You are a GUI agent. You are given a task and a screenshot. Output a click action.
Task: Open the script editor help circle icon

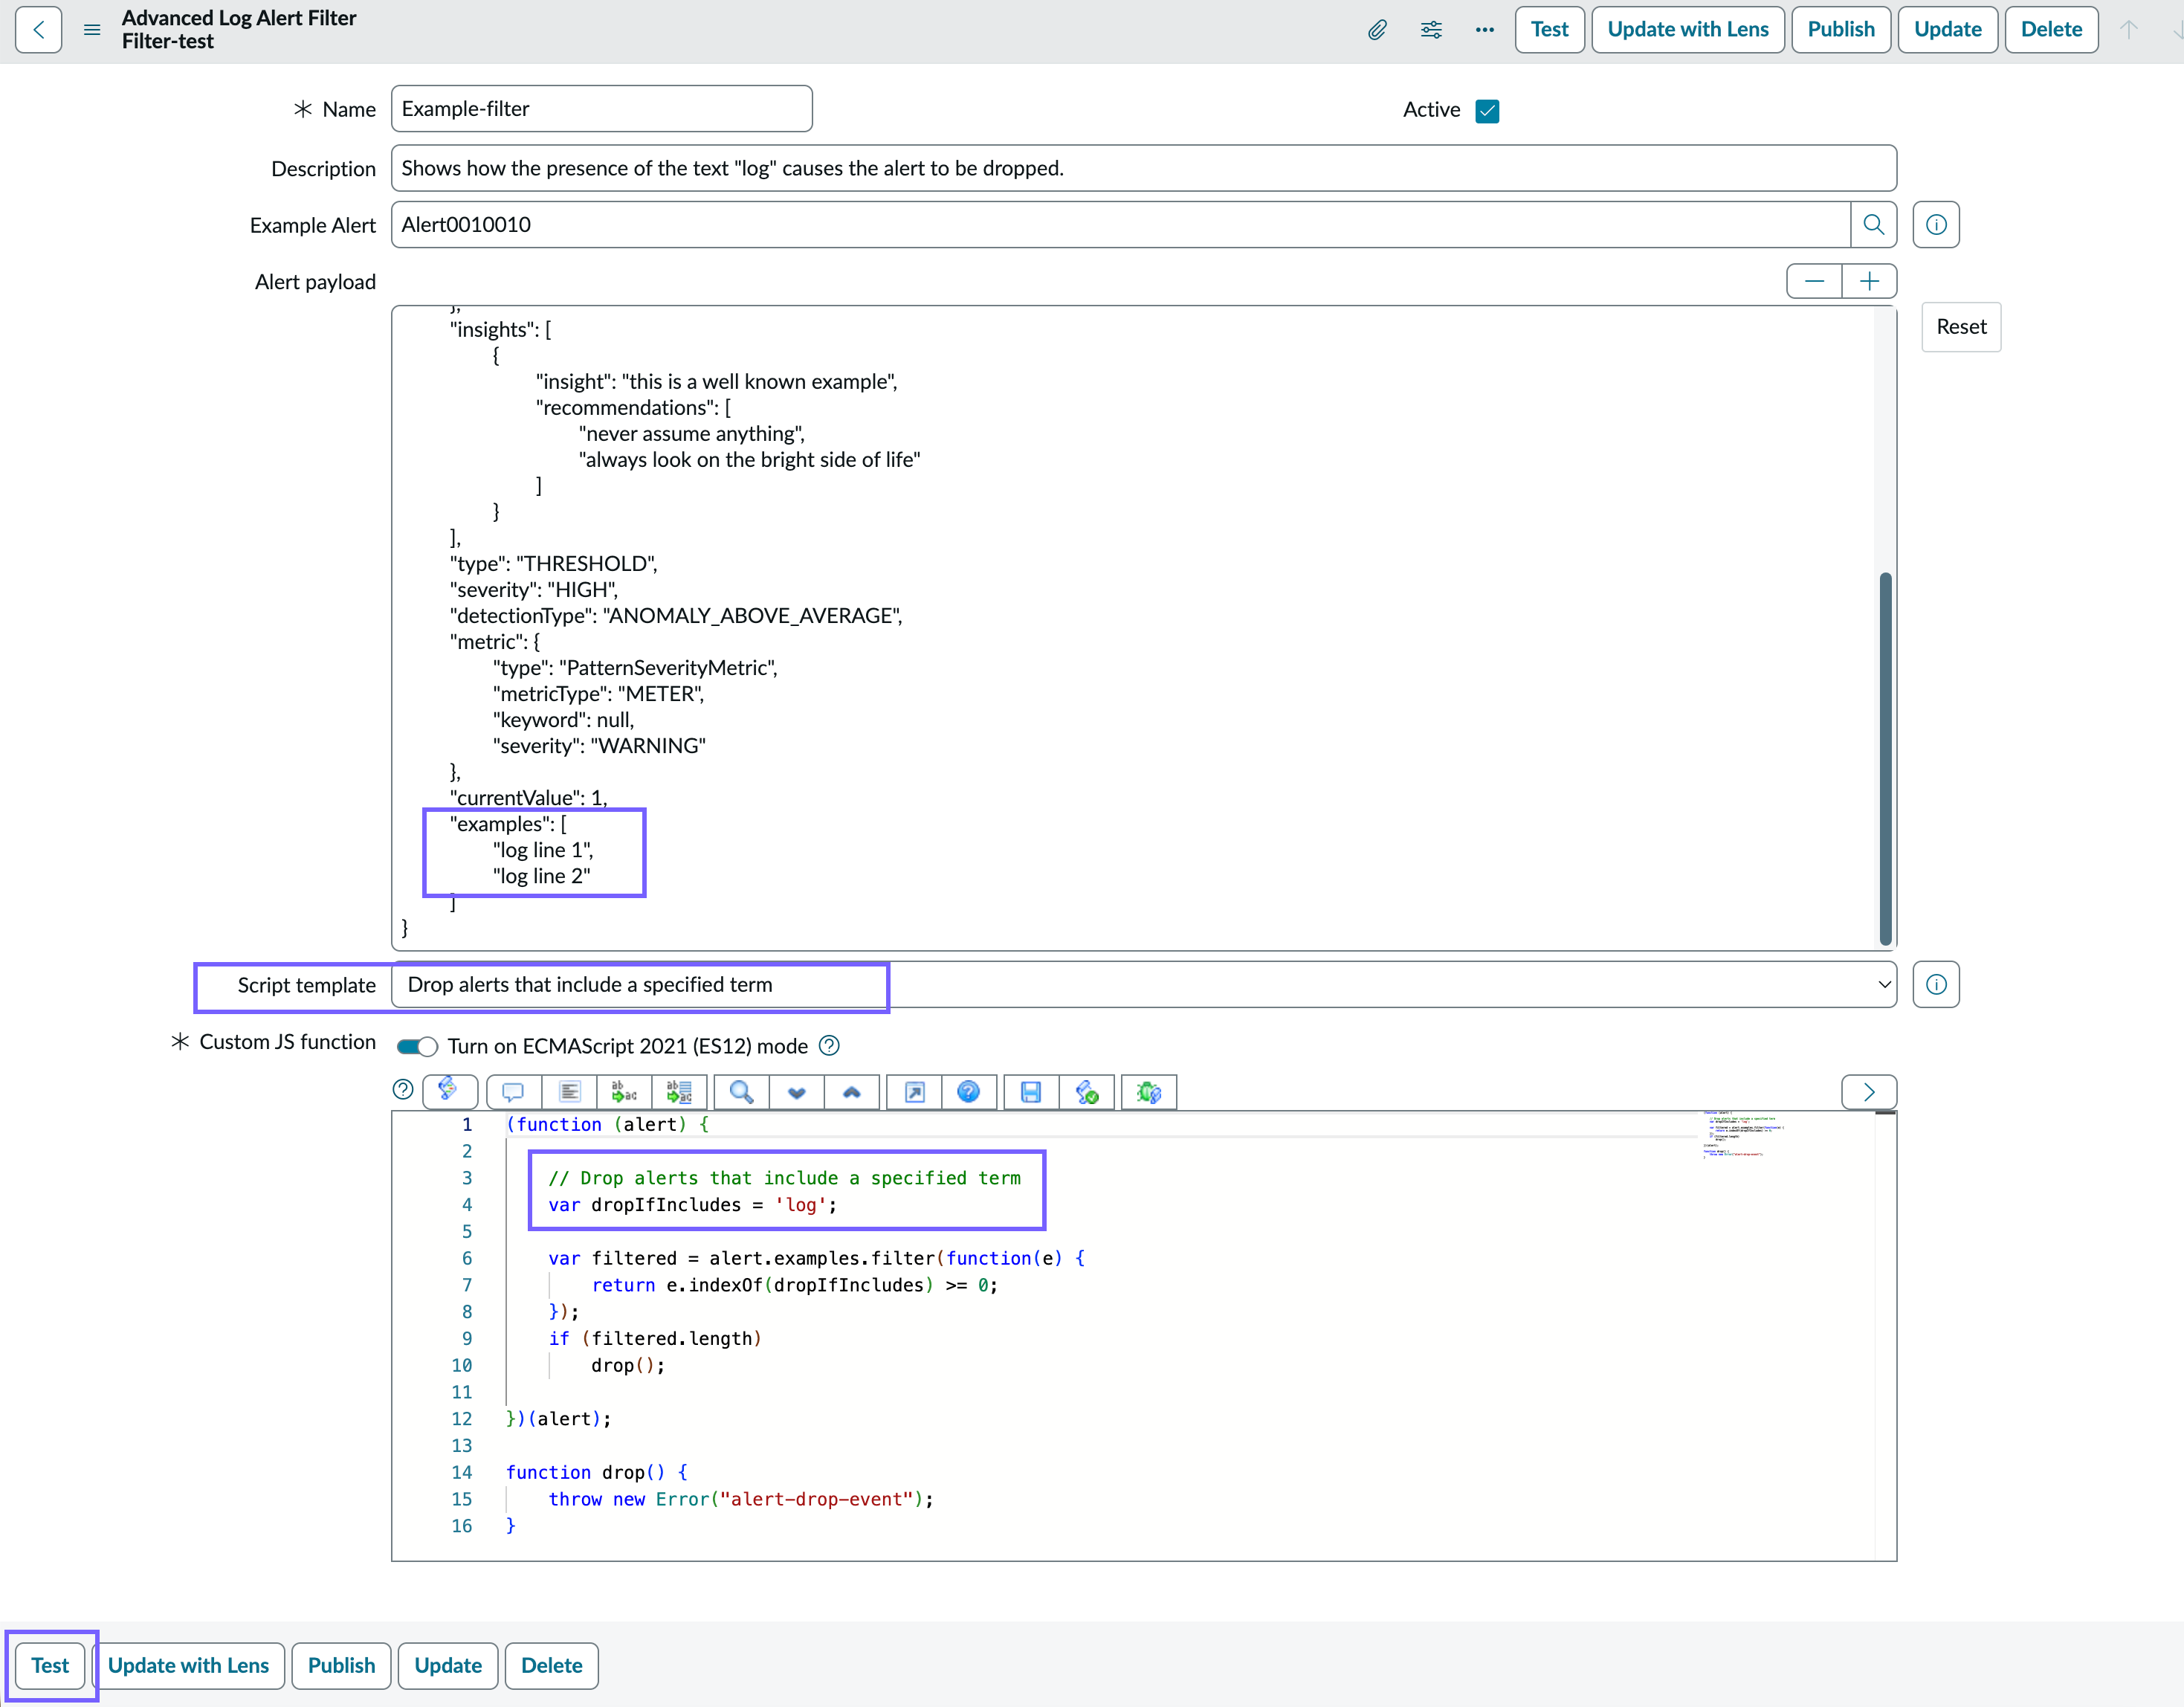(x=403, y=1090)
